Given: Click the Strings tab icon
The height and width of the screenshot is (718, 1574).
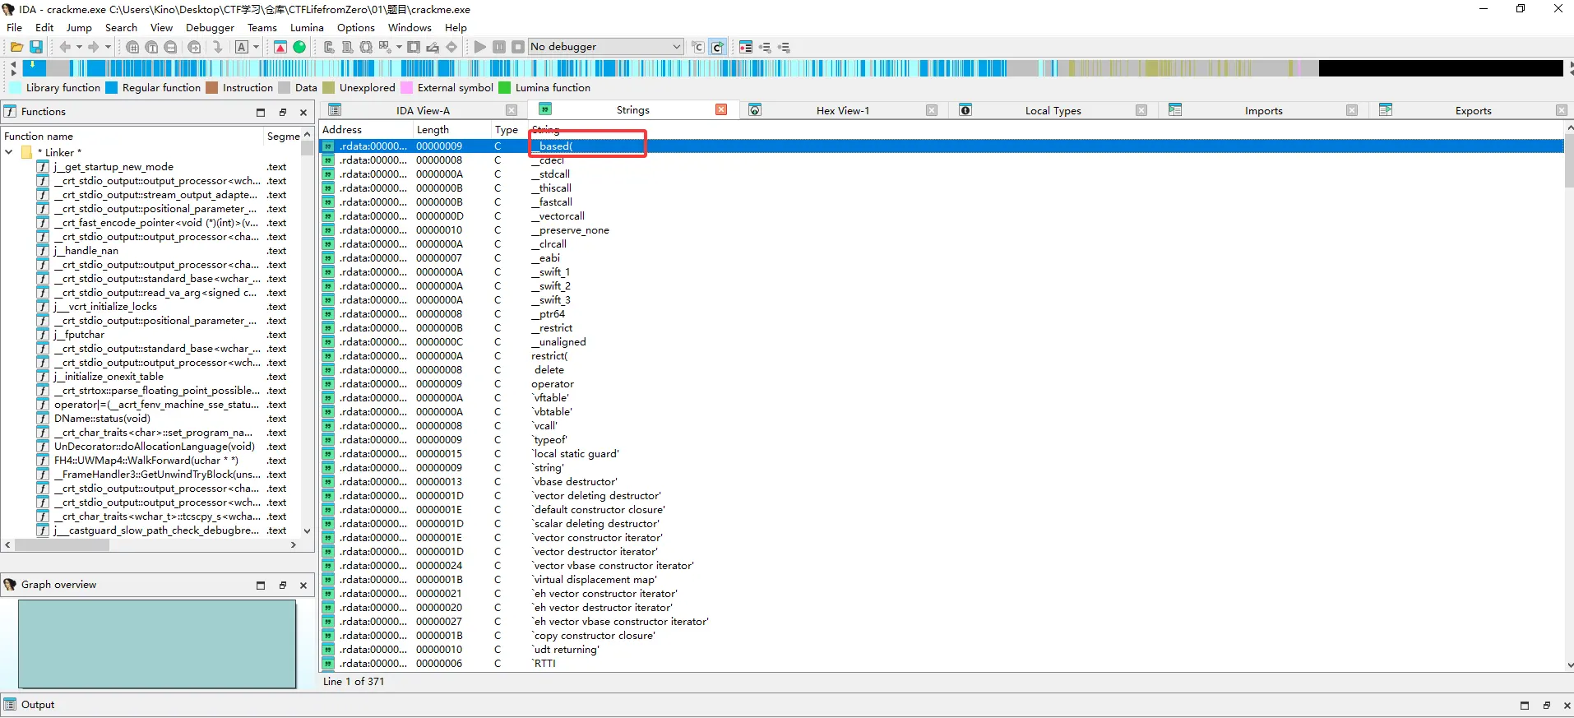Looking at the screenshot, I should (x=545, y=109).
